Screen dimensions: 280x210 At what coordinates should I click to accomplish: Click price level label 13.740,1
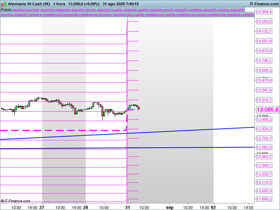point(264,61)
